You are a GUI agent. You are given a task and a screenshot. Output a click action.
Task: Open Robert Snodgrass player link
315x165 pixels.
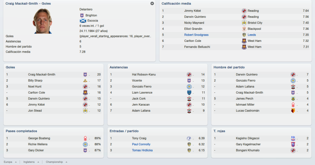pos(196,35)
